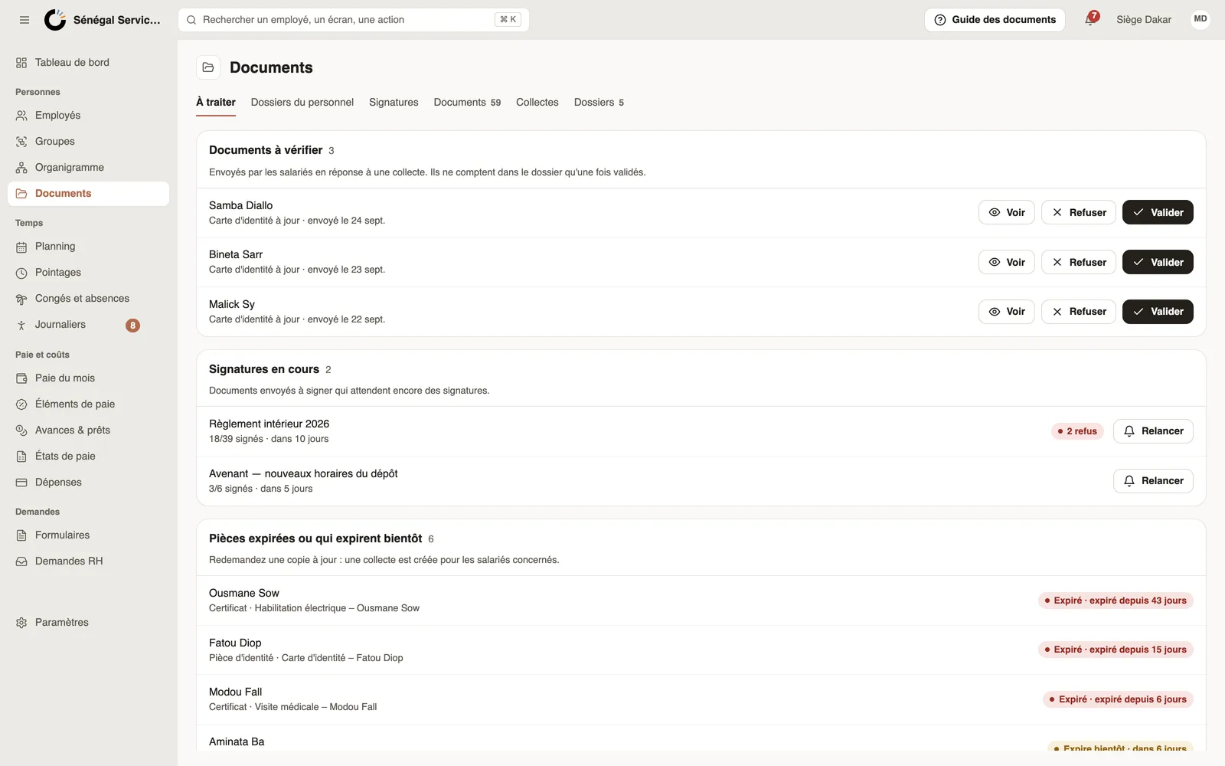Open the Siège Dakar site selector
The height and width of the screenshot is (766, 1225).
(x=1144, y=20)
